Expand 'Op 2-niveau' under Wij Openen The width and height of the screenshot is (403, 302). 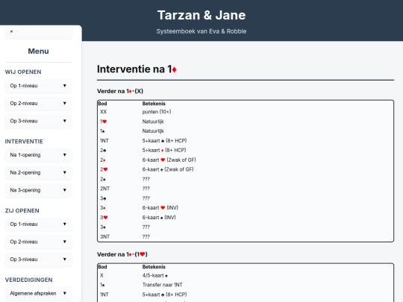pos(38,103)
